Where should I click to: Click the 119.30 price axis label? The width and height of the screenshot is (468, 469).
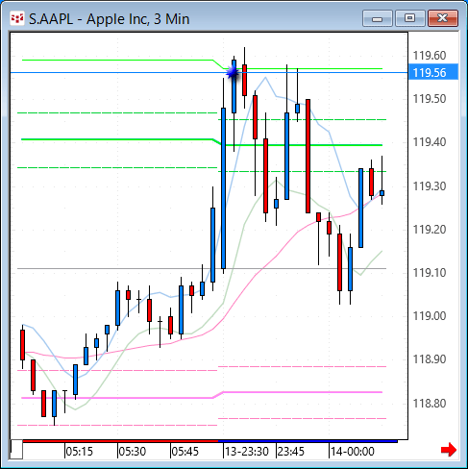pyautogui.click(x=430, y=186)
